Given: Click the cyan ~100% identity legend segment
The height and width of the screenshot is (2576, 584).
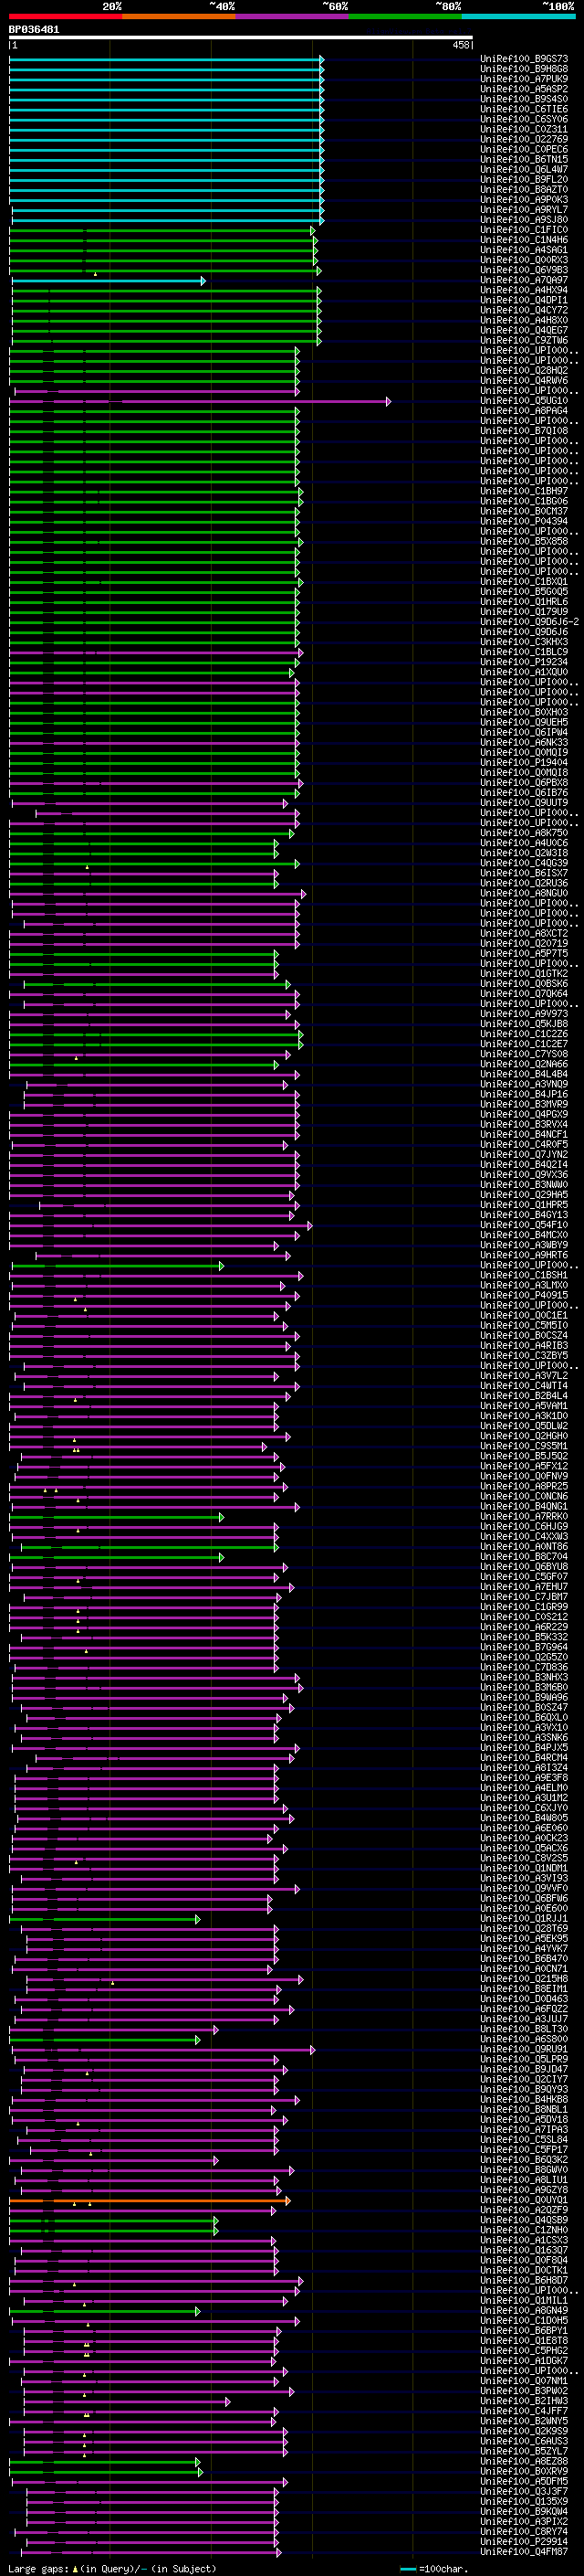Looking at the screenshot, I should [518, 16].
